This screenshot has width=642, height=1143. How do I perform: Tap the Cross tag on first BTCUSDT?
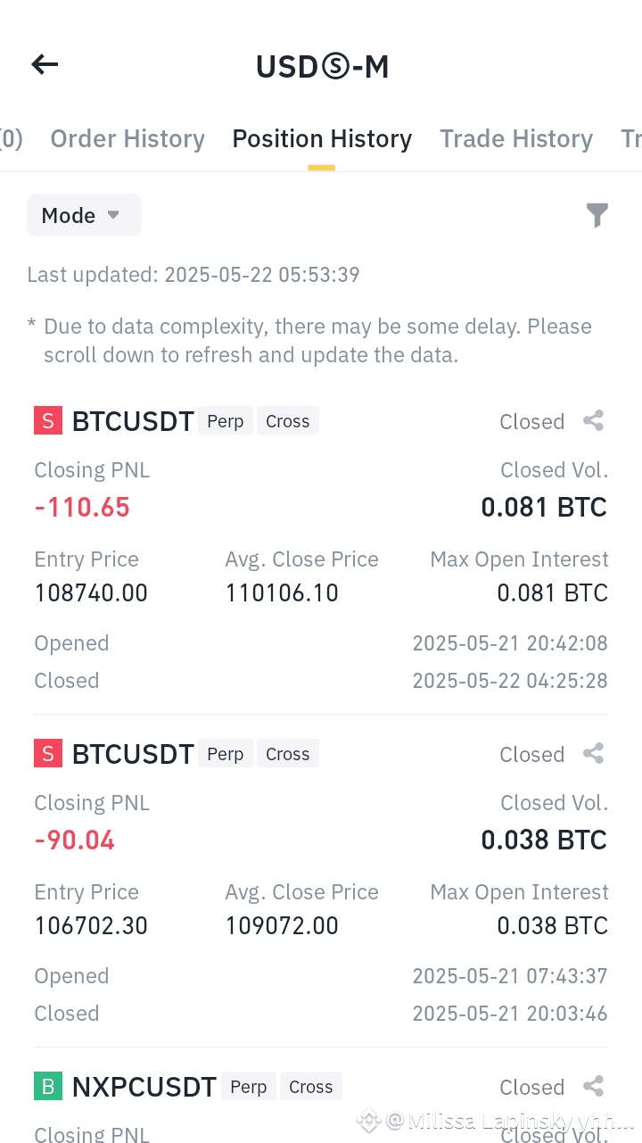[x=287, y=421]
